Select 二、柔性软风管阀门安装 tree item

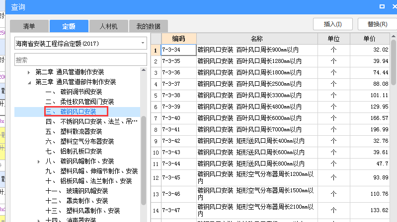80,102
